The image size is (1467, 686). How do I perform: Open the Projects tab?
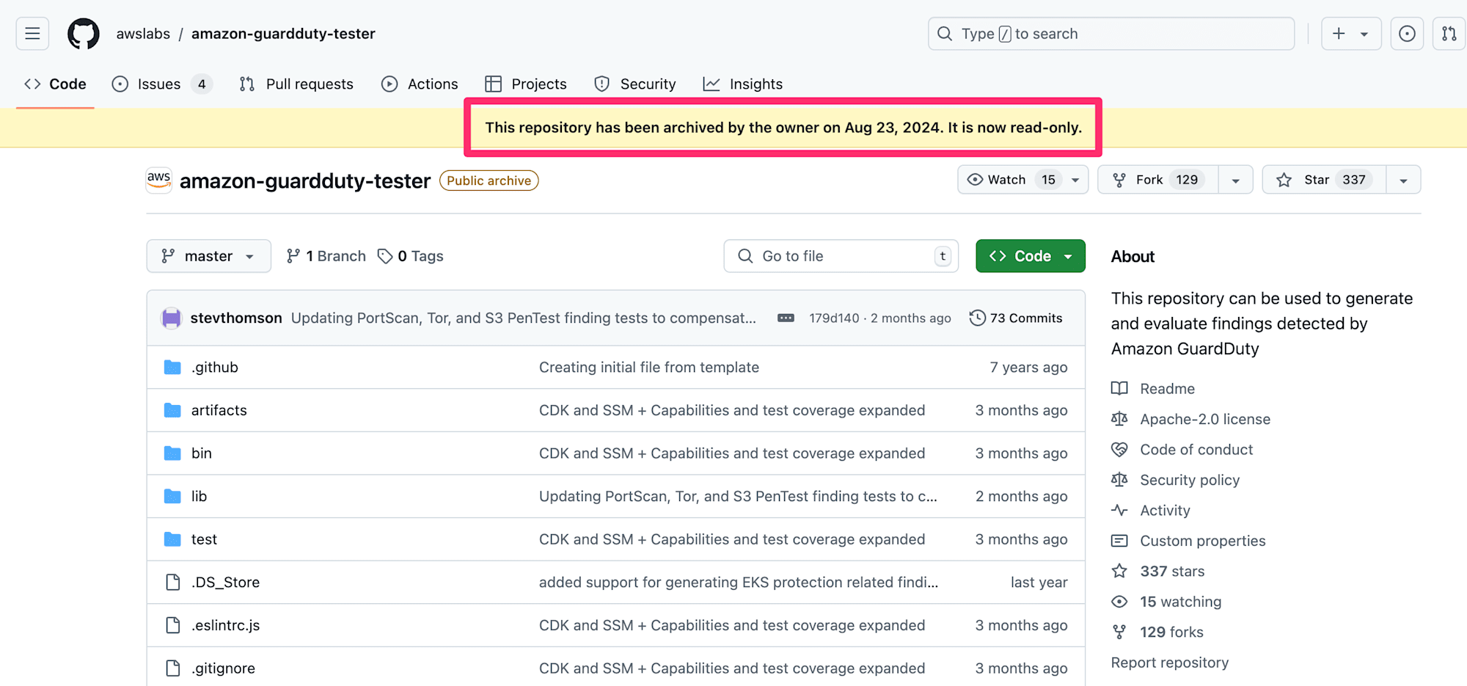pos(526,84)
